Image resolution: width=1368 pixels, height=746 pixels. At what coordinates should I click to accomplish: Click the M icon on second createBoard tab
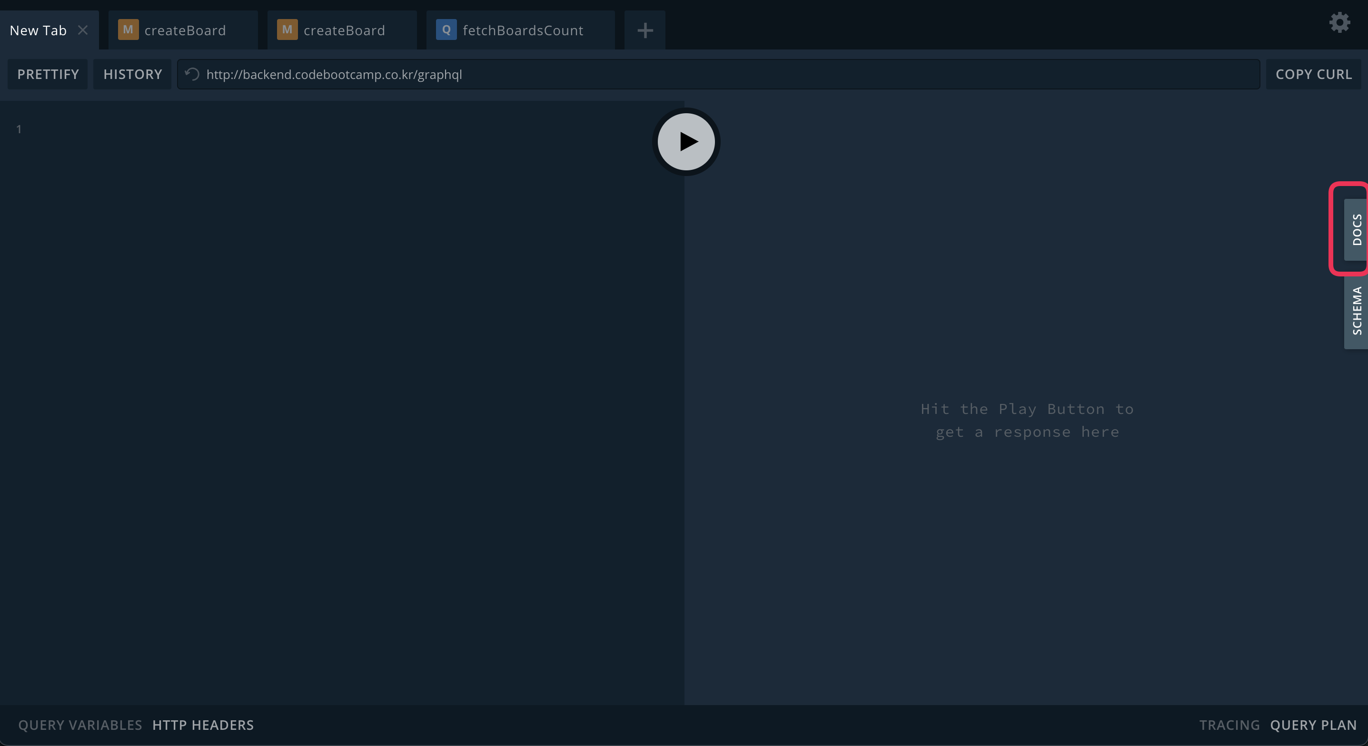(x=287, y=29)
